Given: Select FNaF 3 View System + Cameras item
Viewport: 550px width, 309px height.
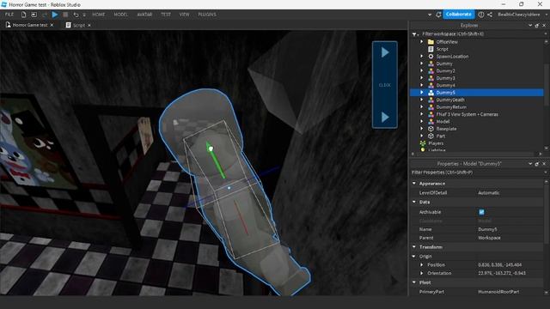Looking at the screenshot, I should (467, 114).
